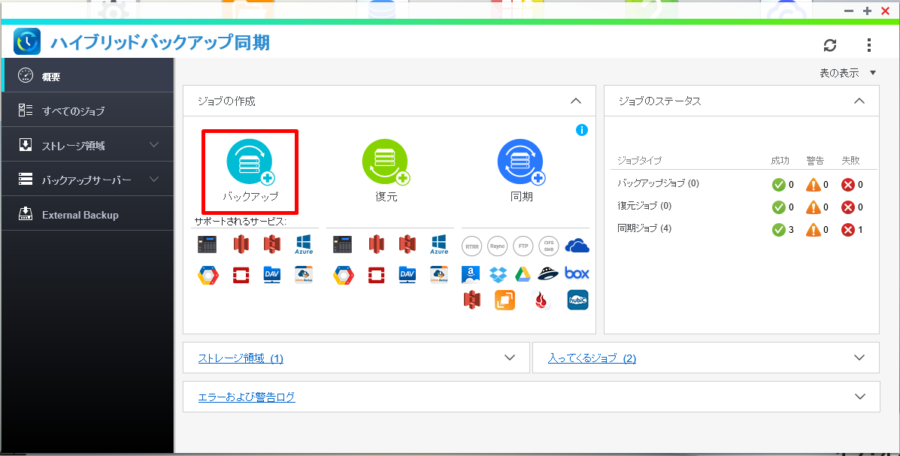Click the green 復元 restore job icon
The width and height of the screenshot is (900, 456).
(385, 162)
